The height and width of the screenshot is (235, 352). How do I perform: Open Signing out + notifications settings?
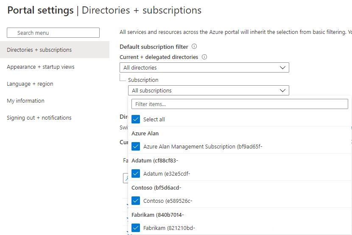pyautogui.click(x=39, y=117)
